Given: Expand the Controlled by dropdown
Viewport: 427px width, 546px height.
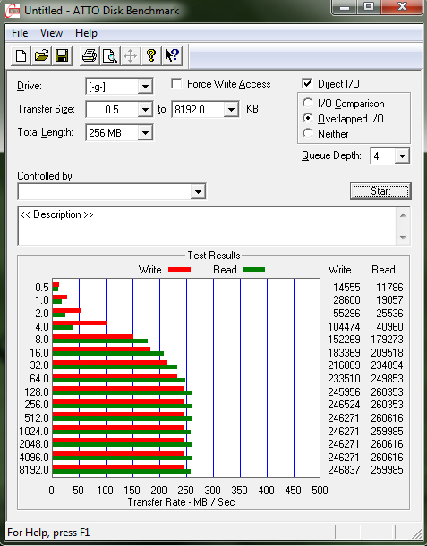Looking at the screenshot, I should tap(198, 191).
